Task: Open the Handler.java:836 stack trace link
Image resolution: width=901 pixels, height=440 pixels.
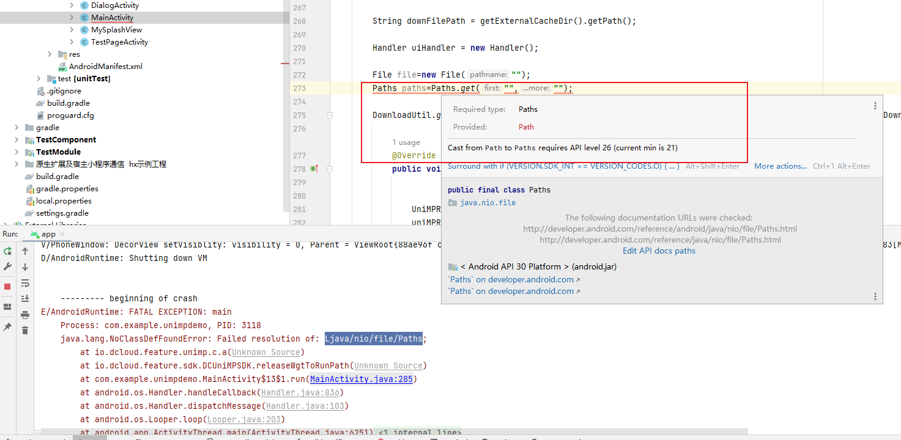Action: 302,392
